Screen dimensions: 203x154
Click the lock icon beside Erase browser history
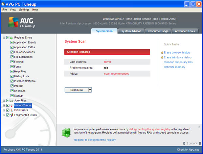click(x=162, y=52)
